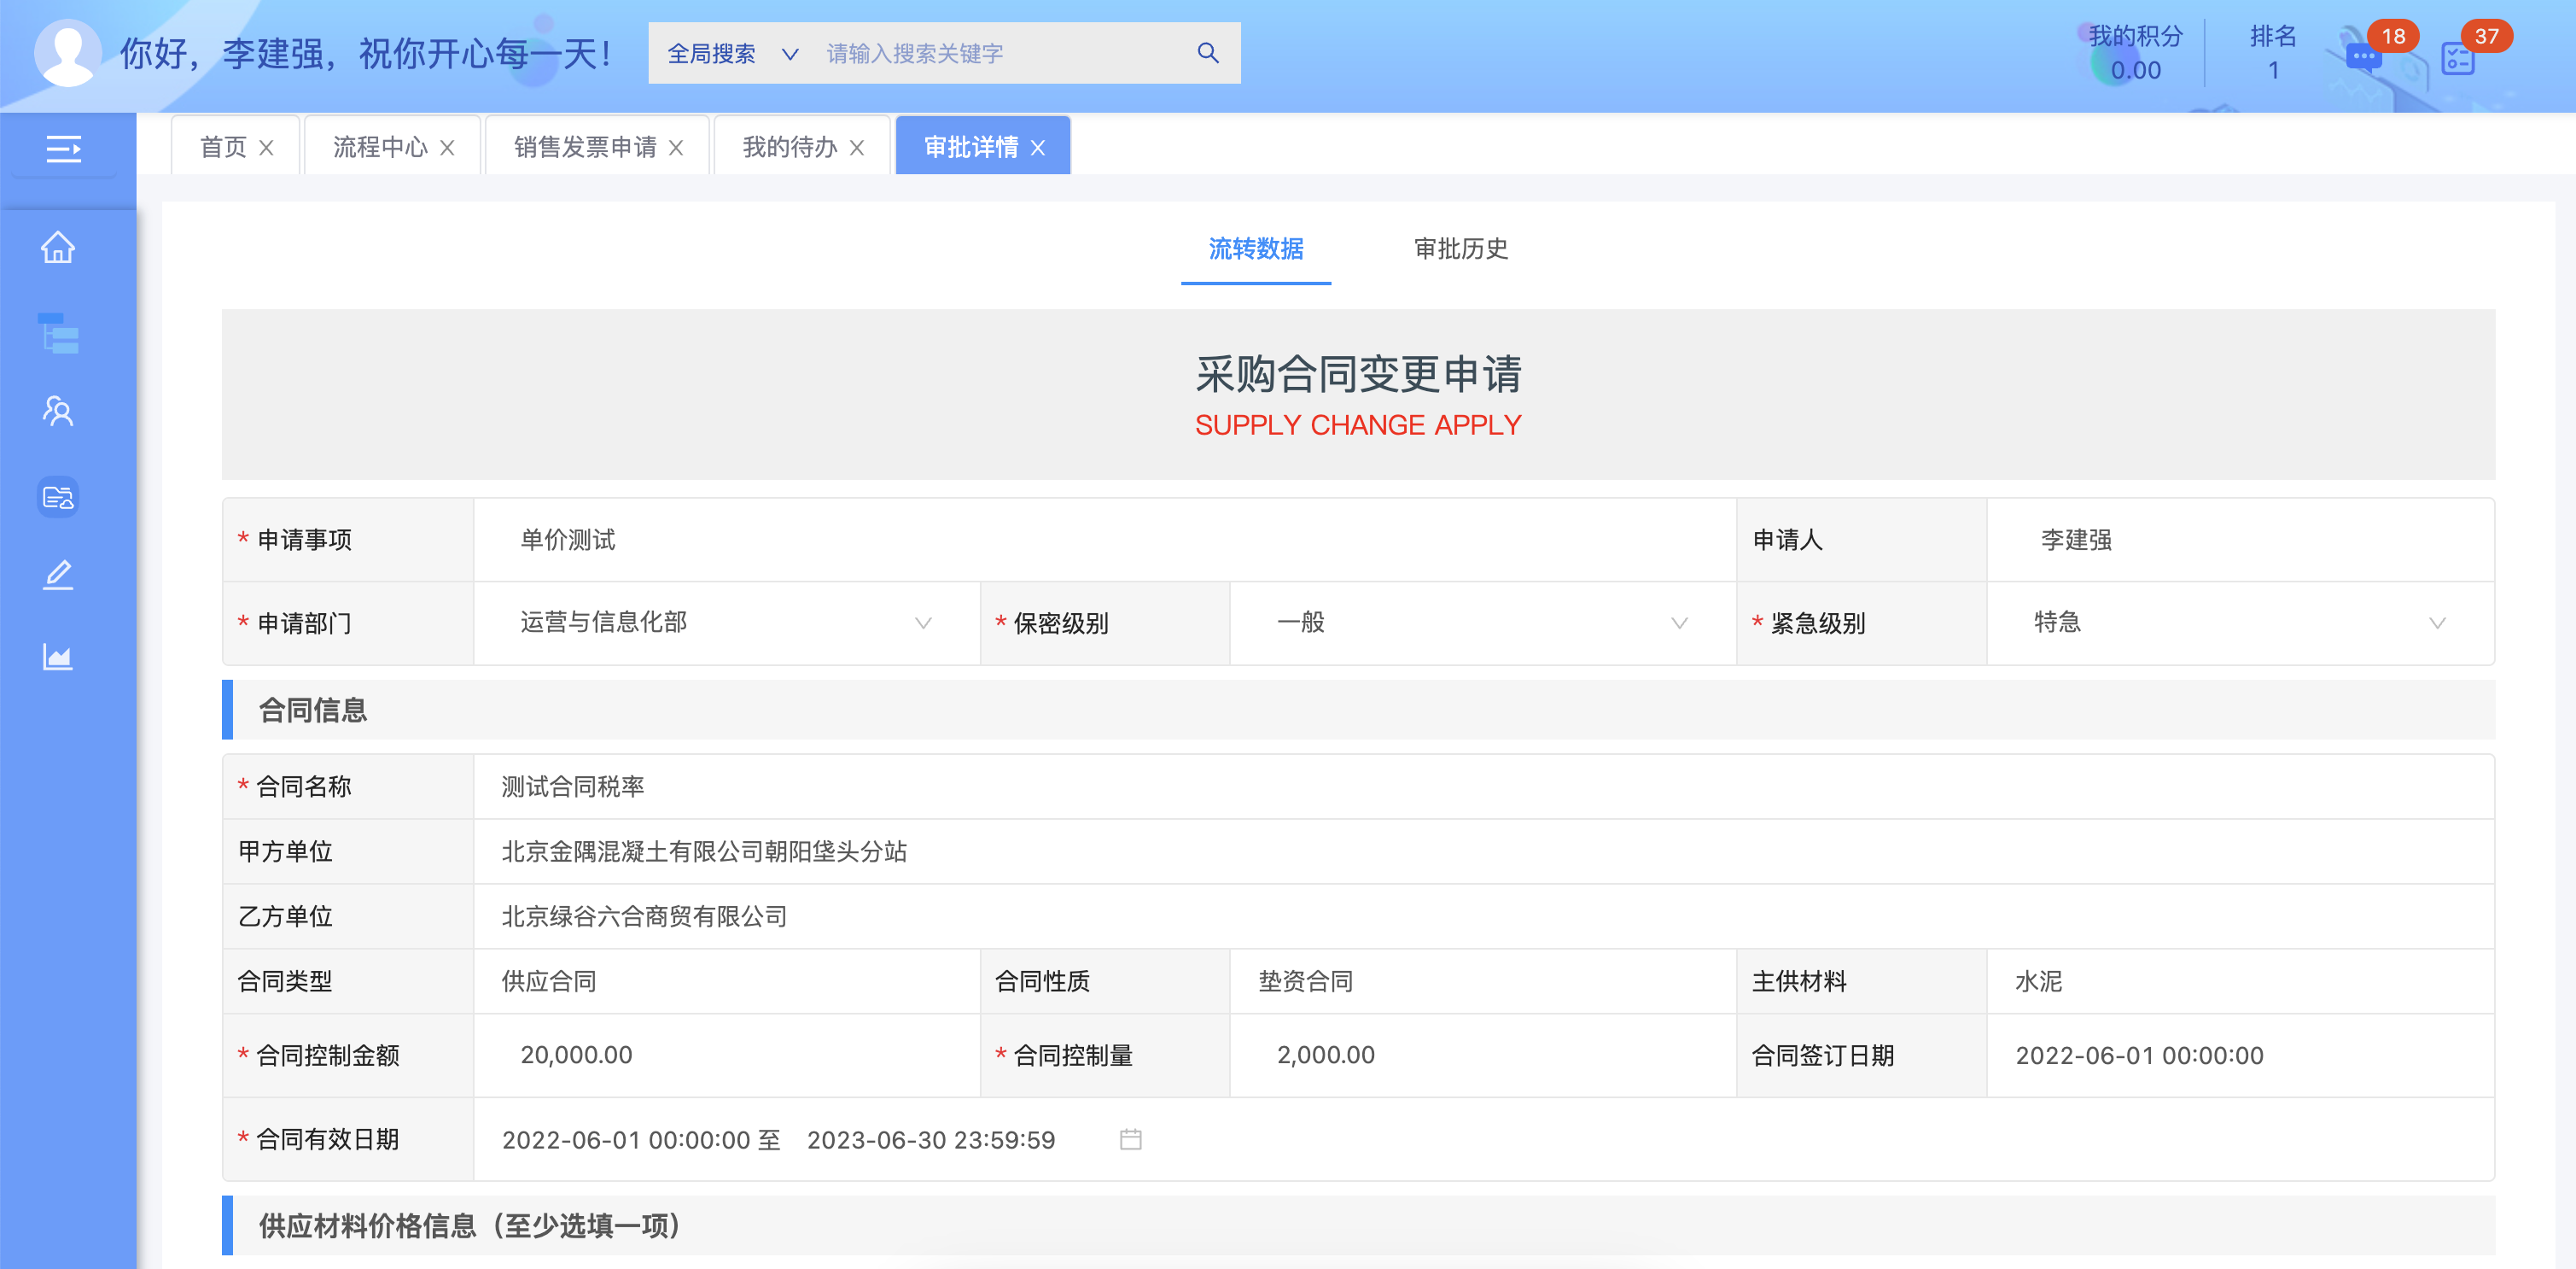Click the 合同控制金额 field 20,000.00
Viewport: 2576px width, 1269px height.
click(726, 1055)
